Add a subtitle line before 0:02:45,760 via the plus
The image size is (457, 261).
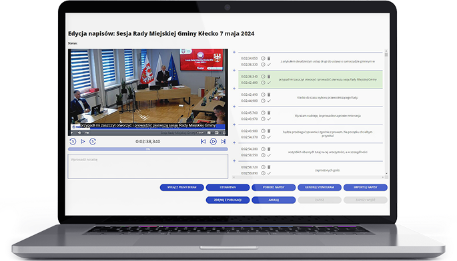tap(234, 107)
